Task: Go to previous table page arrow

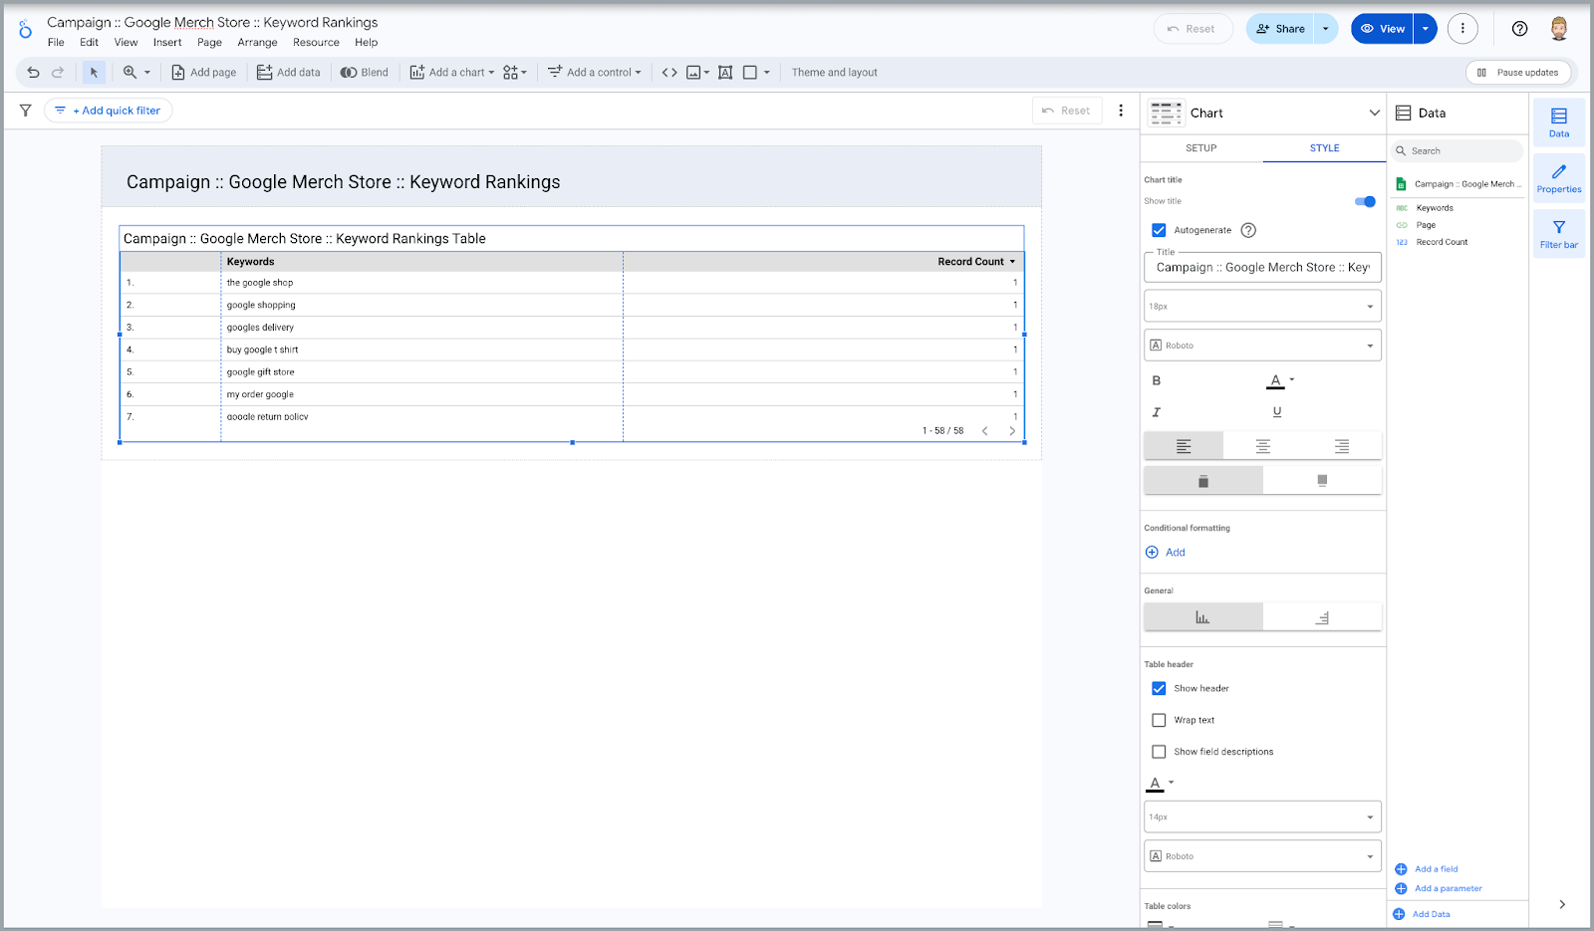Action: 985,431
